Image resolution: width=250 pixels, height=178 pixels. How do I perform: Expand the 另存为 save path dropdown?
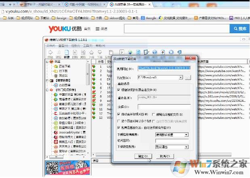pos(181,77)
